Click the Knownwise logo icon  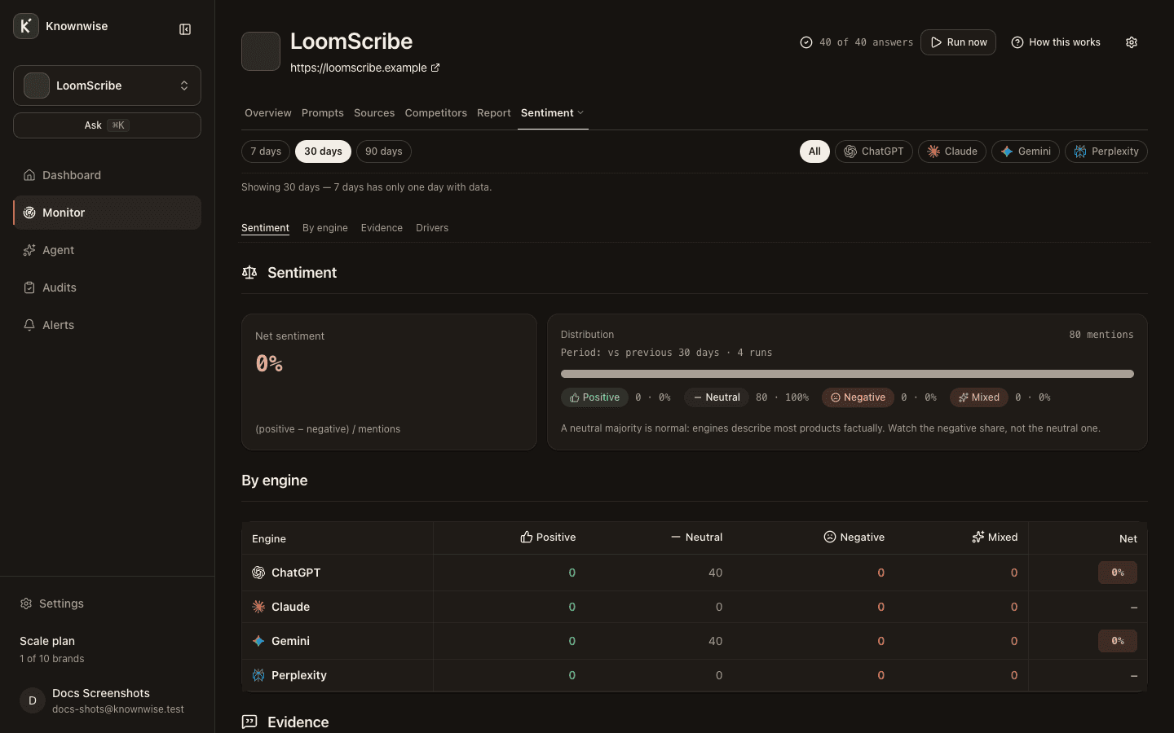(x=26, y=26)
